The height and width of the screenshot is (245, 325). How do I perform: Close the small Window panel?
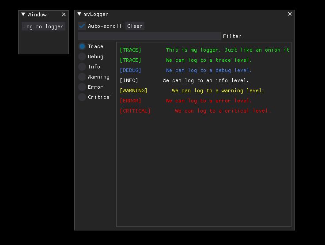pos(64,14)
